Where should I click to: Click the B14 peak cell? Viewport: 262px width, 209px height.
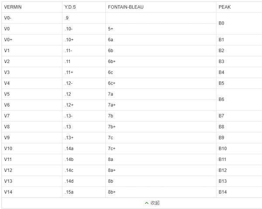[223, 192]
